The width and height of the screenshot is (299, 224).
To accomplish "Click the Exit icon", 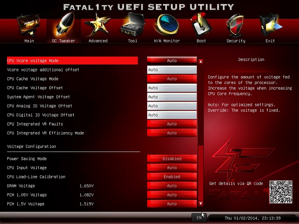I will pyautogui.click(x=270, y=25).
